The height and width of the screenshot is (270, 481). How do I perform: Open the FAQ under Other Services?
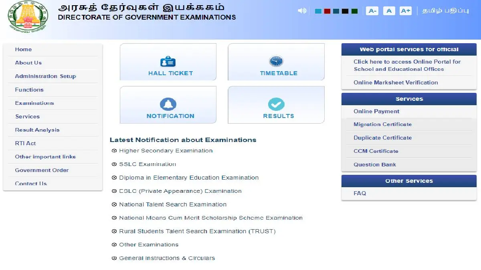pyautogui.click(x=360, y=193)
